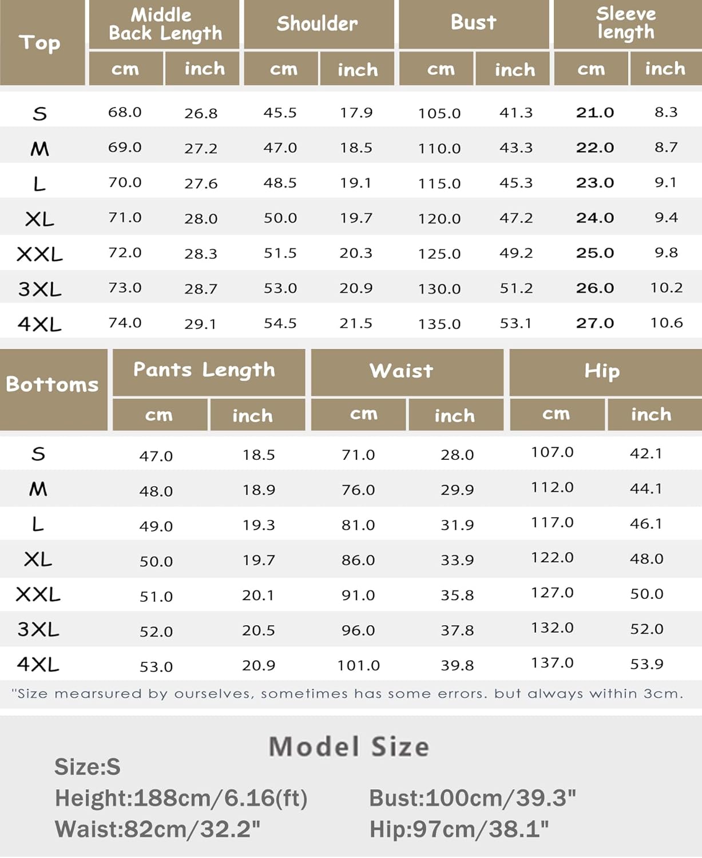This screenshot has height=858, width=702.
Task: Click the Waist column header
Action: (x=402, y=371)
